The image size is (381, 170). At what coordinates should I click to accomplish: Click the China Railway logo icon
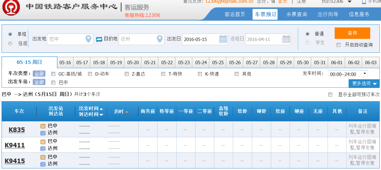click(11, 8)
